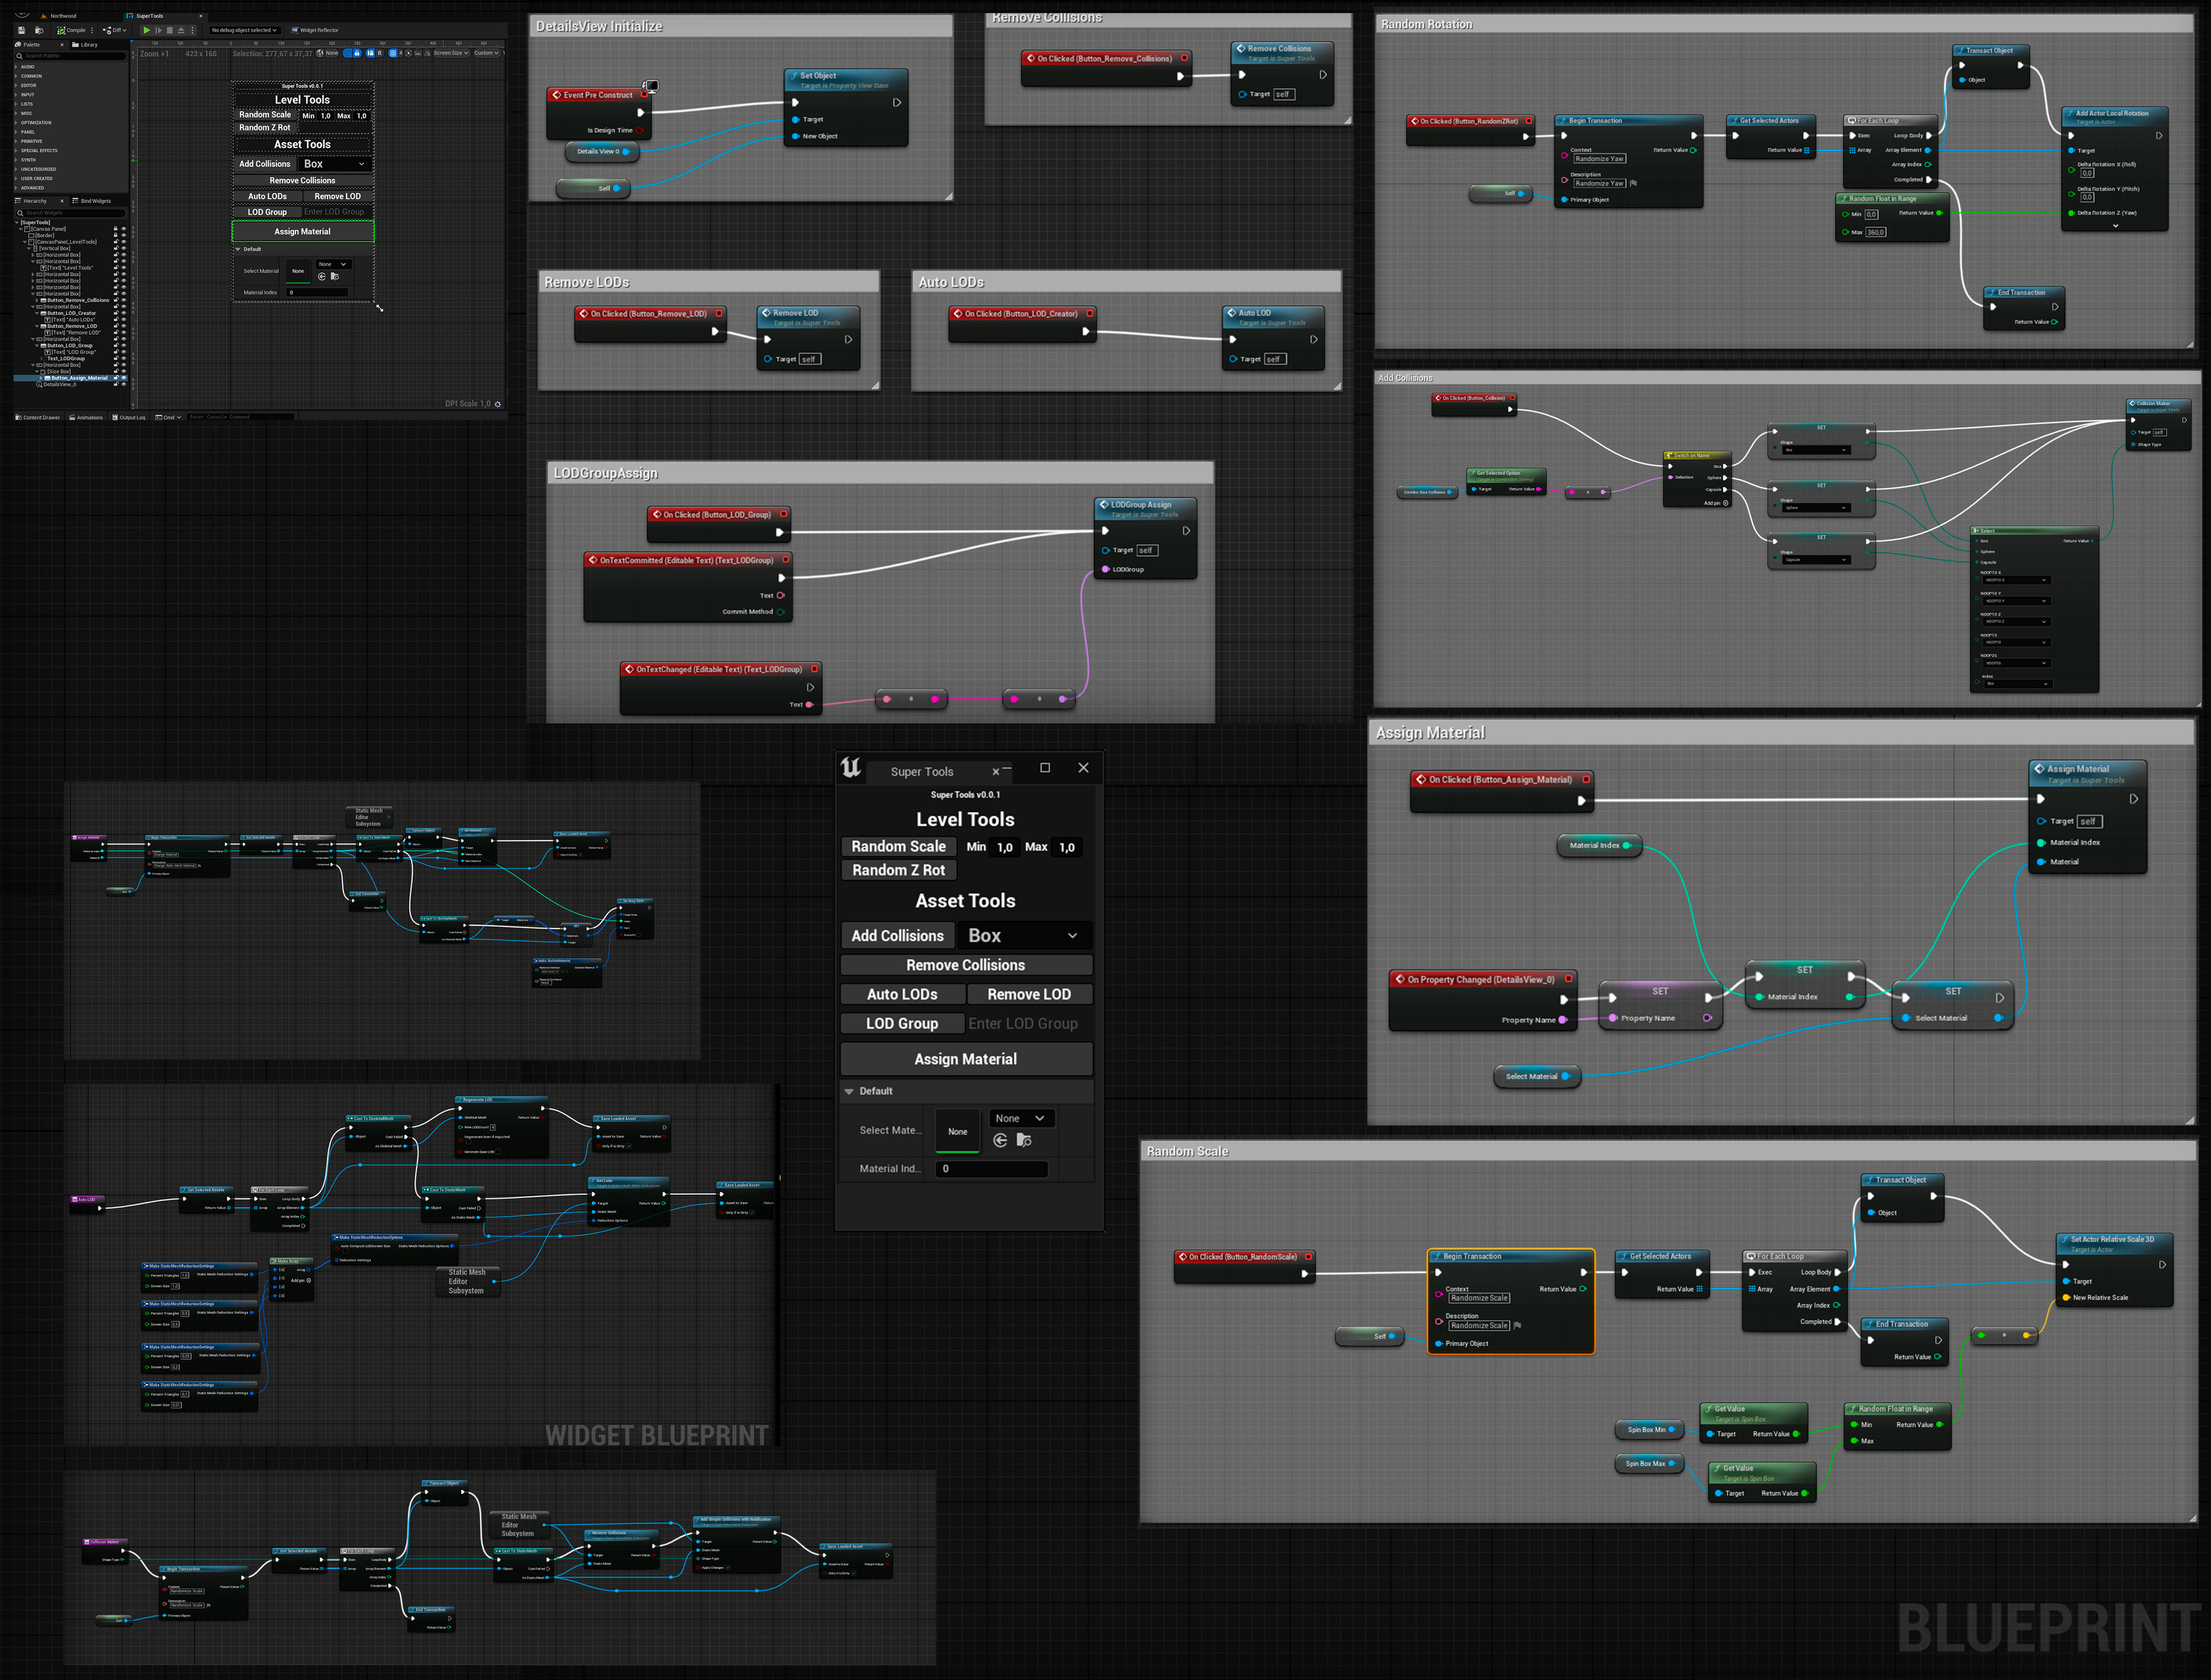Click the Stop simulation square icon

[170, 30]
